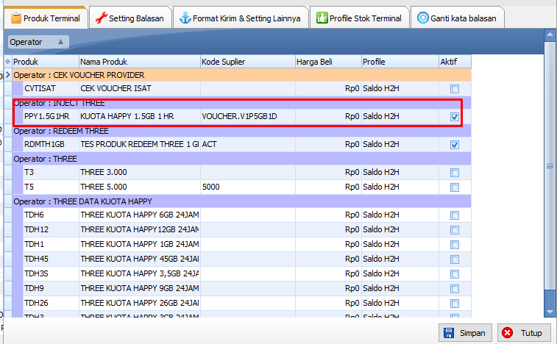Viewport: 557px width, 344px height.
Task: Collapse the Operator : INJECT THREE group
Action: coord(241,103)
